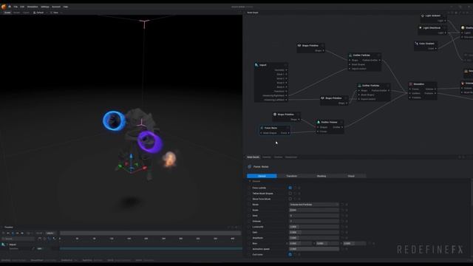Click the Light Directional node icon

(421, 28)
